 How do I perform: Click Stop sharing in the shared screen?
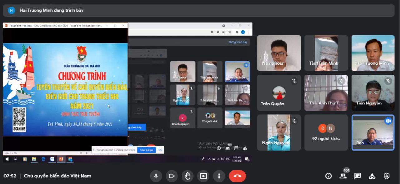point(146,150)
